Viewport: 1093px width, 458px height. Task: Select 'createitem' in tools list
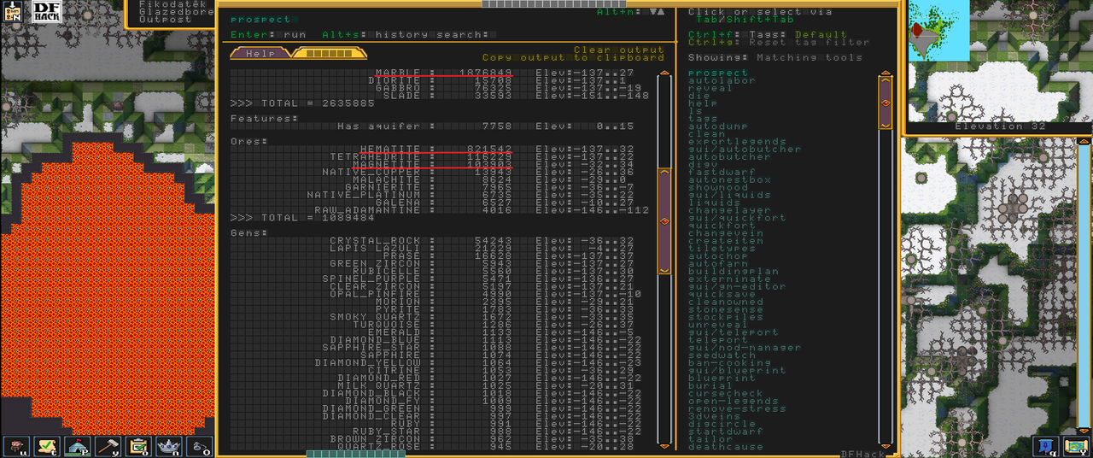click(x=726, y=242)
